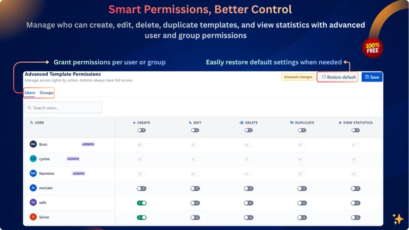Save the permission changes
Image resolution: width=409 pixels, height=230 pixels.
pyautogui.click(x=372, y=77)
